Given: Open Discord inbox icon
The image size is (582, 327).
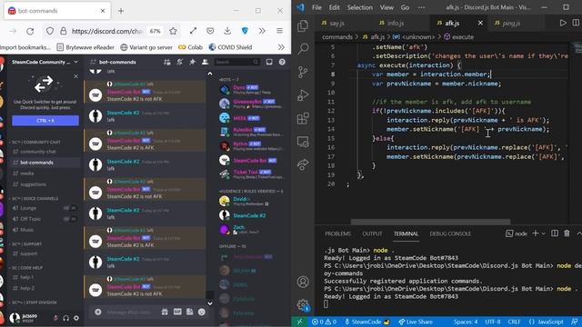Looking at the screenshot, I should coord(269,62).
